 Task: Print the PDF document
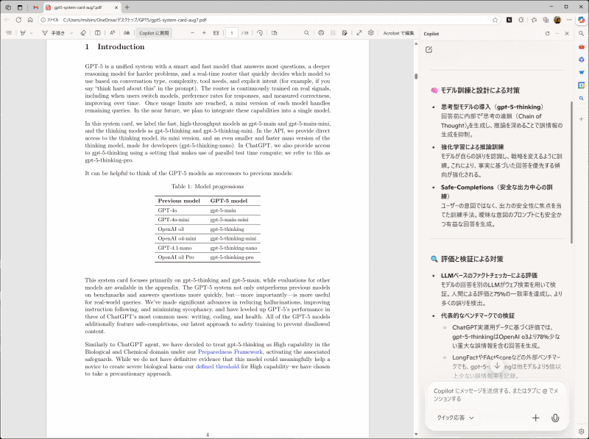[x=321, y=33]
